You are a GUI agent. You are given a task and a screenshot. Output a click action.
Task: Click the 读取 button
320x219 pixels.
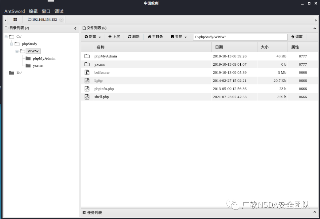point(297,37)
